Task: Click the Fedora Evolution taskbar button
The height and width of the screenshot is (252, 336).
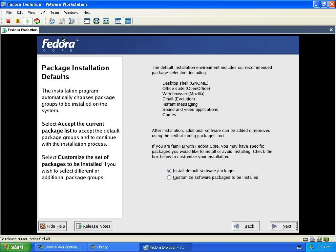Action: pos(166,247)
